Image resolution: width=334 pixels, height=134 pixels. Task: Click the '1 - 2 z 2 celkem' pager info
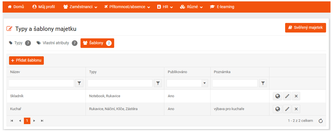pyautogui.click(x=300, y=121)
